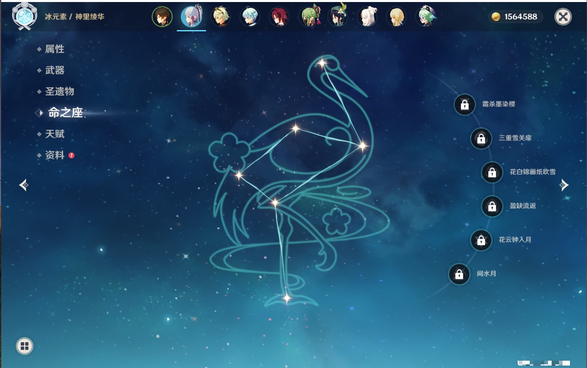Open the 间水月 constellation lock icon

459,274
